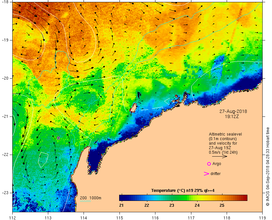Click the Temperature (°C) n19 title
The image size is (272, 220).
pyautogui.click(x=183, y=191)
